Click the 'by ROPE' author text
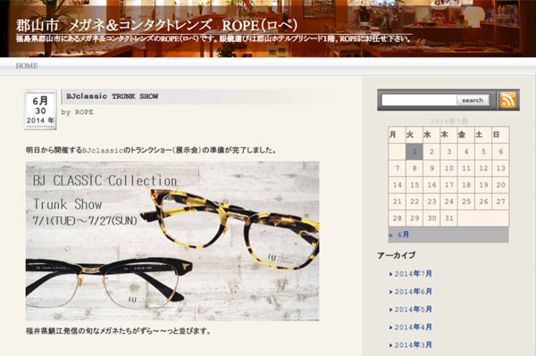536x356 pixels. (77, 112)
